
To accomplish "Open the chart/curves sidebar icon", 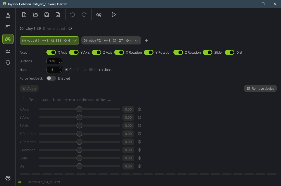I will click(8, 51).
